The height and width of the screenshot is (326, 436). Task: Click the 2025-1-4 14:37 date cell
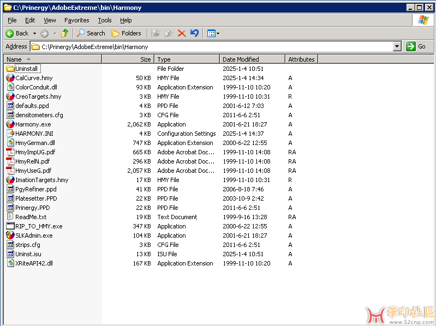243,134
